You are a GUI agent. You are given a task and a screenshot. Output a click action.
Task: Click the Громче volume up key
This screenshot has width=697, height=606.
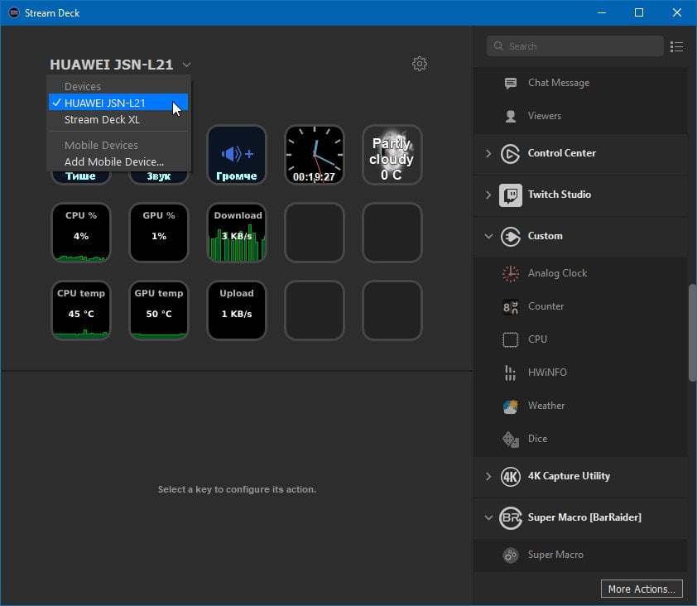pos(237,155)
